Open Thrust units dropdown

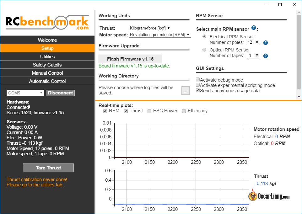tap(150, 28)
